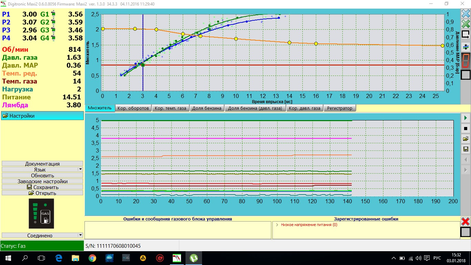Click the Открыть button
471x265 pixels.
click(x=42, y=193)
